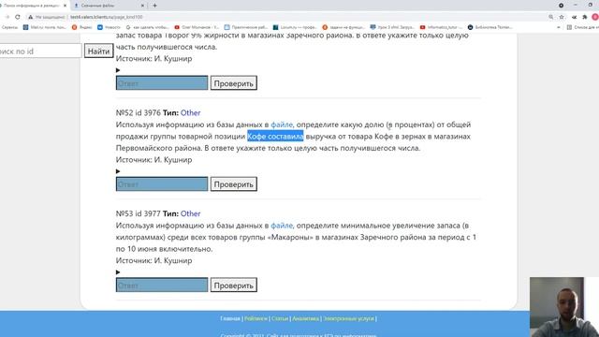Open the Google search bookmark
The image size is (599, 337).
pyautogui.click(x=148, y=27)
